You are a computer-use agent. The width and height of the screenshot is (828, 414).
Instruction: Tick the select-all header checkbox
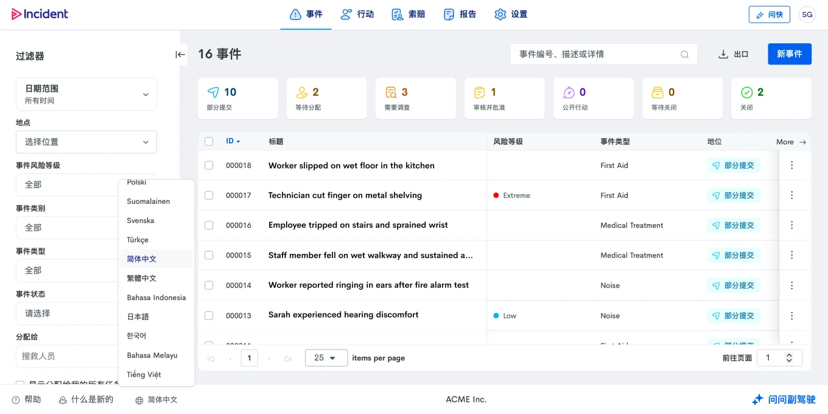coord(209,141)
